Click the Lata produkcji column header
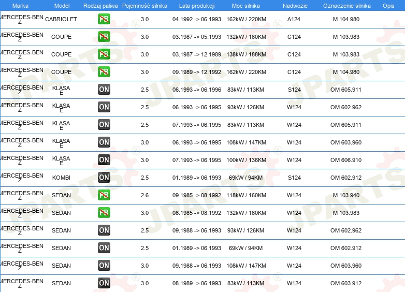 coord(197,6)
